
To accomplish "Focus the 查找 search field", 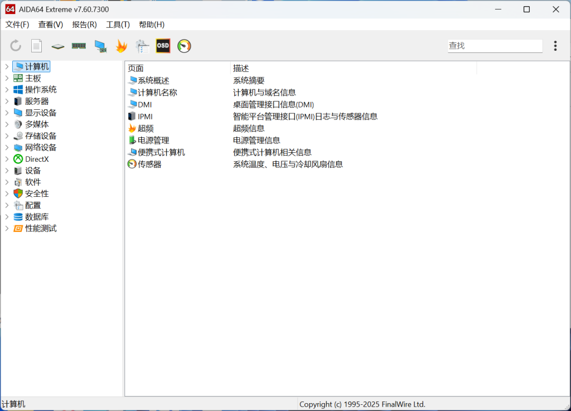I will click(x=495, y=46).
